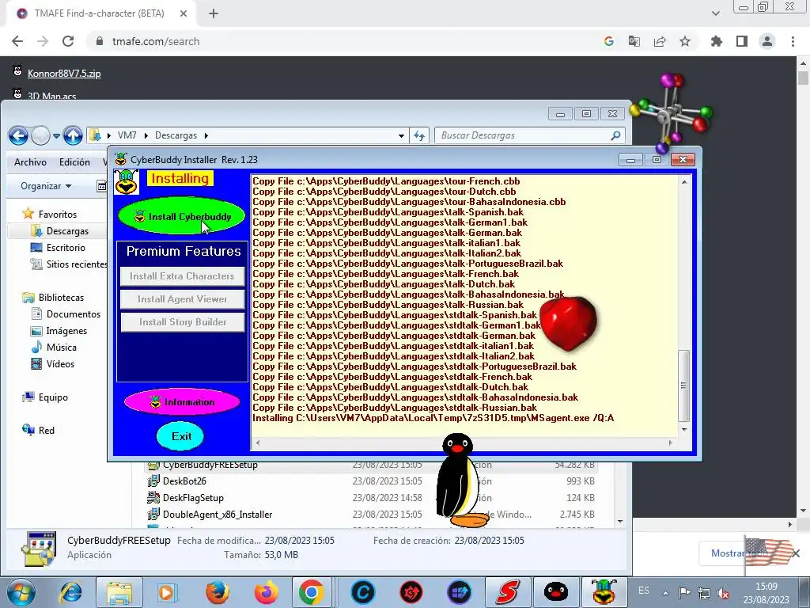Image resolution: width=810 pixels, height=608 pixels.
Task: Expand the VM7 breadcrumb arrow
Action: tap(146, 135)
